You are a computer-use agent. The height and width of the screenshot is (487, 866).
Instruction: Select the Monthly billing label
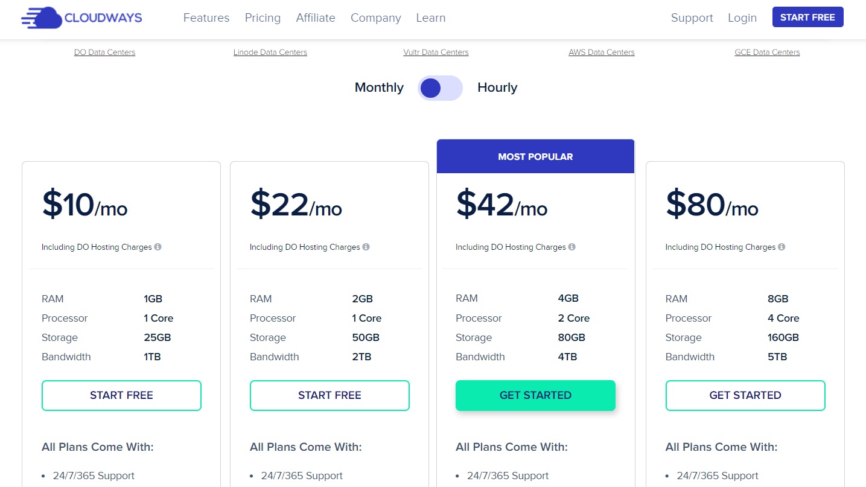379,88
